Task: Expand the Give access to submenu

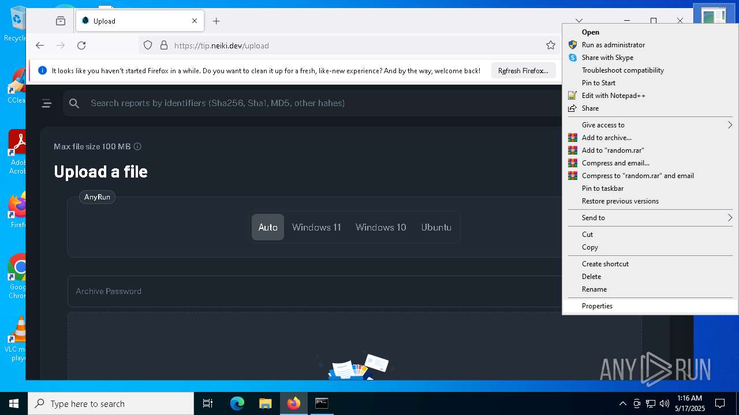Action: (650, 125)
